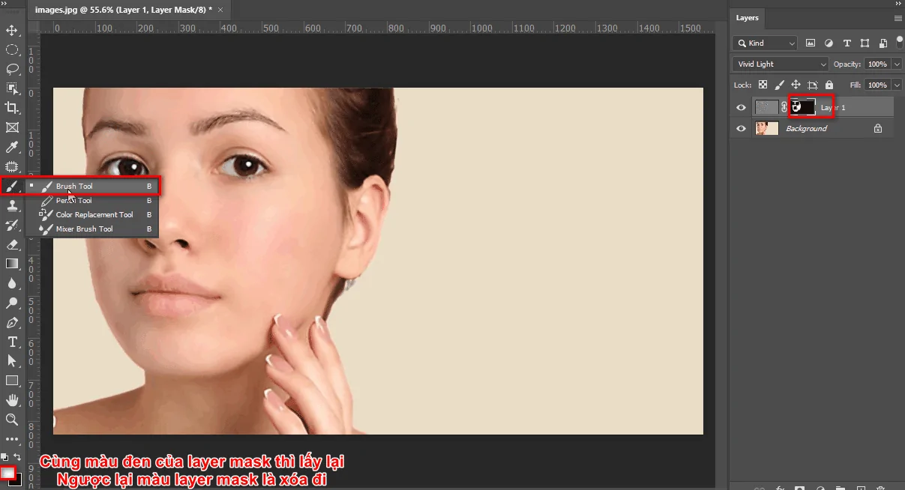Toggle Background layer visibility eye
The height and width of the screenshot is (490, 905).
tap(742, 129)
